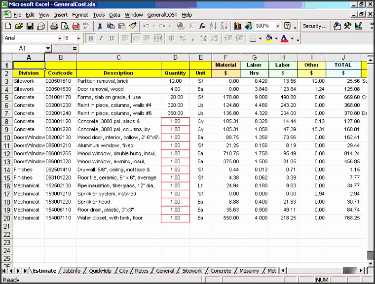Open the Name Box dropdown arrow
The height and width of the screenshot is (284, 375).
click(x=48, y=48)
